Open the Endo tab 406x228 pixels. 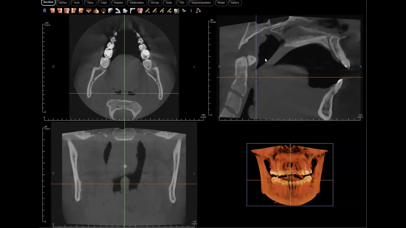coord(169,3)
